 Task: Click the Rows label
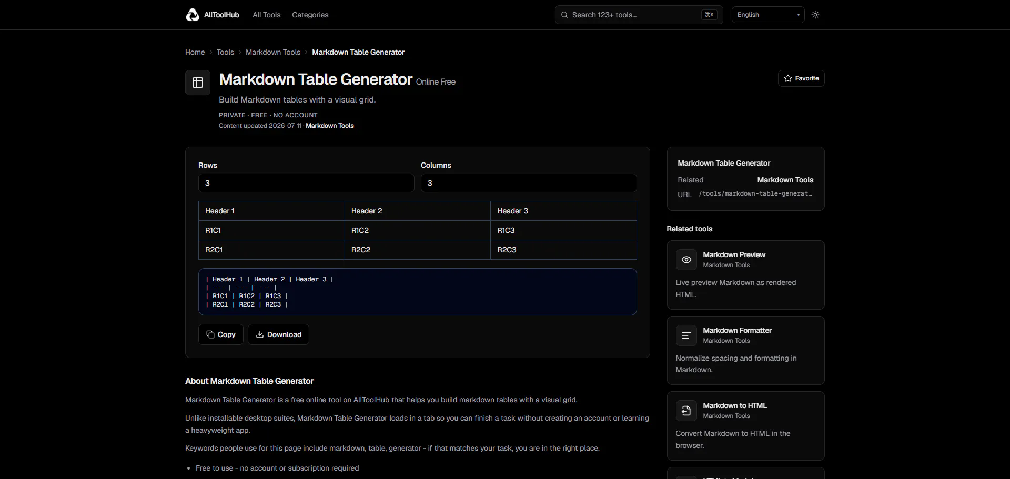point(208,165)
